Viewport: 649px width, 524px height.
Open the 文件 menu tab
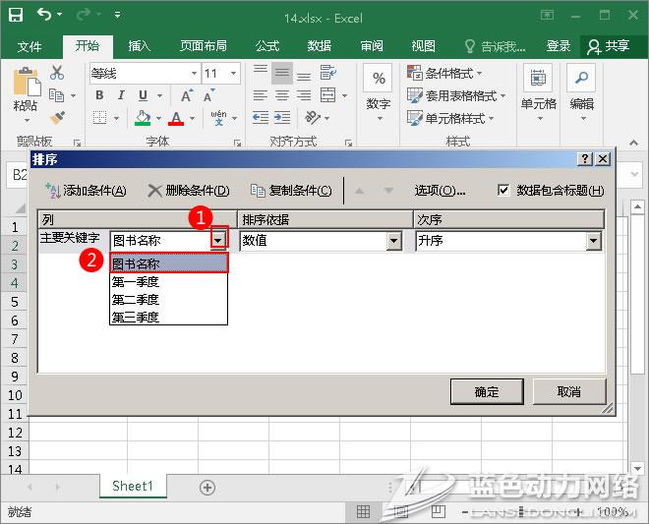pyautogui.click(x=29, y=46)
